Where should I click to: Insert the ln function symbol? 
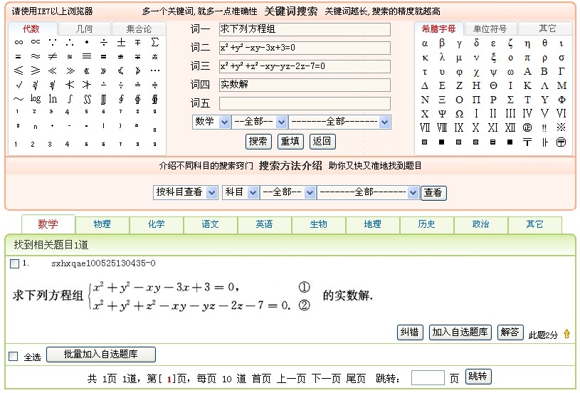tap(53, 99)
